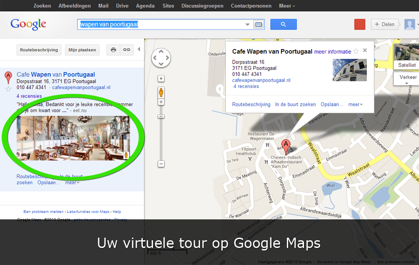Open Sites in top bar
This screenshot has width=419, height=265.
coord(168,6)
